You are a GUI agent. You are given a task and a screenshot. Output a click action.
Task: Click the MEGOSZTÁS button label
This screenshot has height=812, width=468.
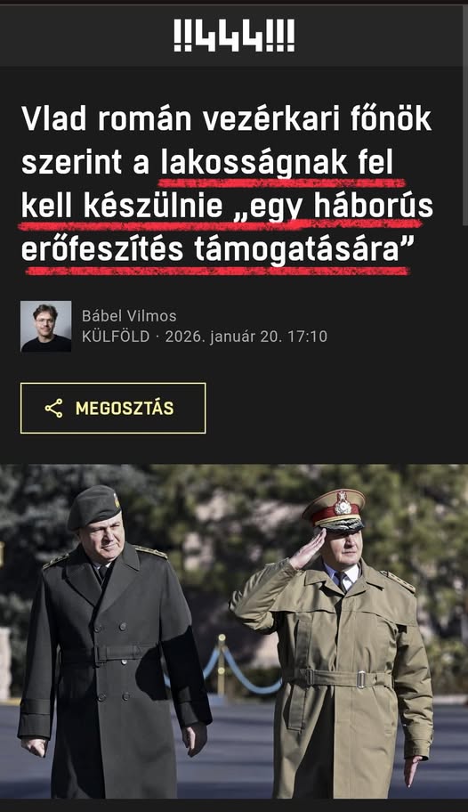click(x=125, y=409)
